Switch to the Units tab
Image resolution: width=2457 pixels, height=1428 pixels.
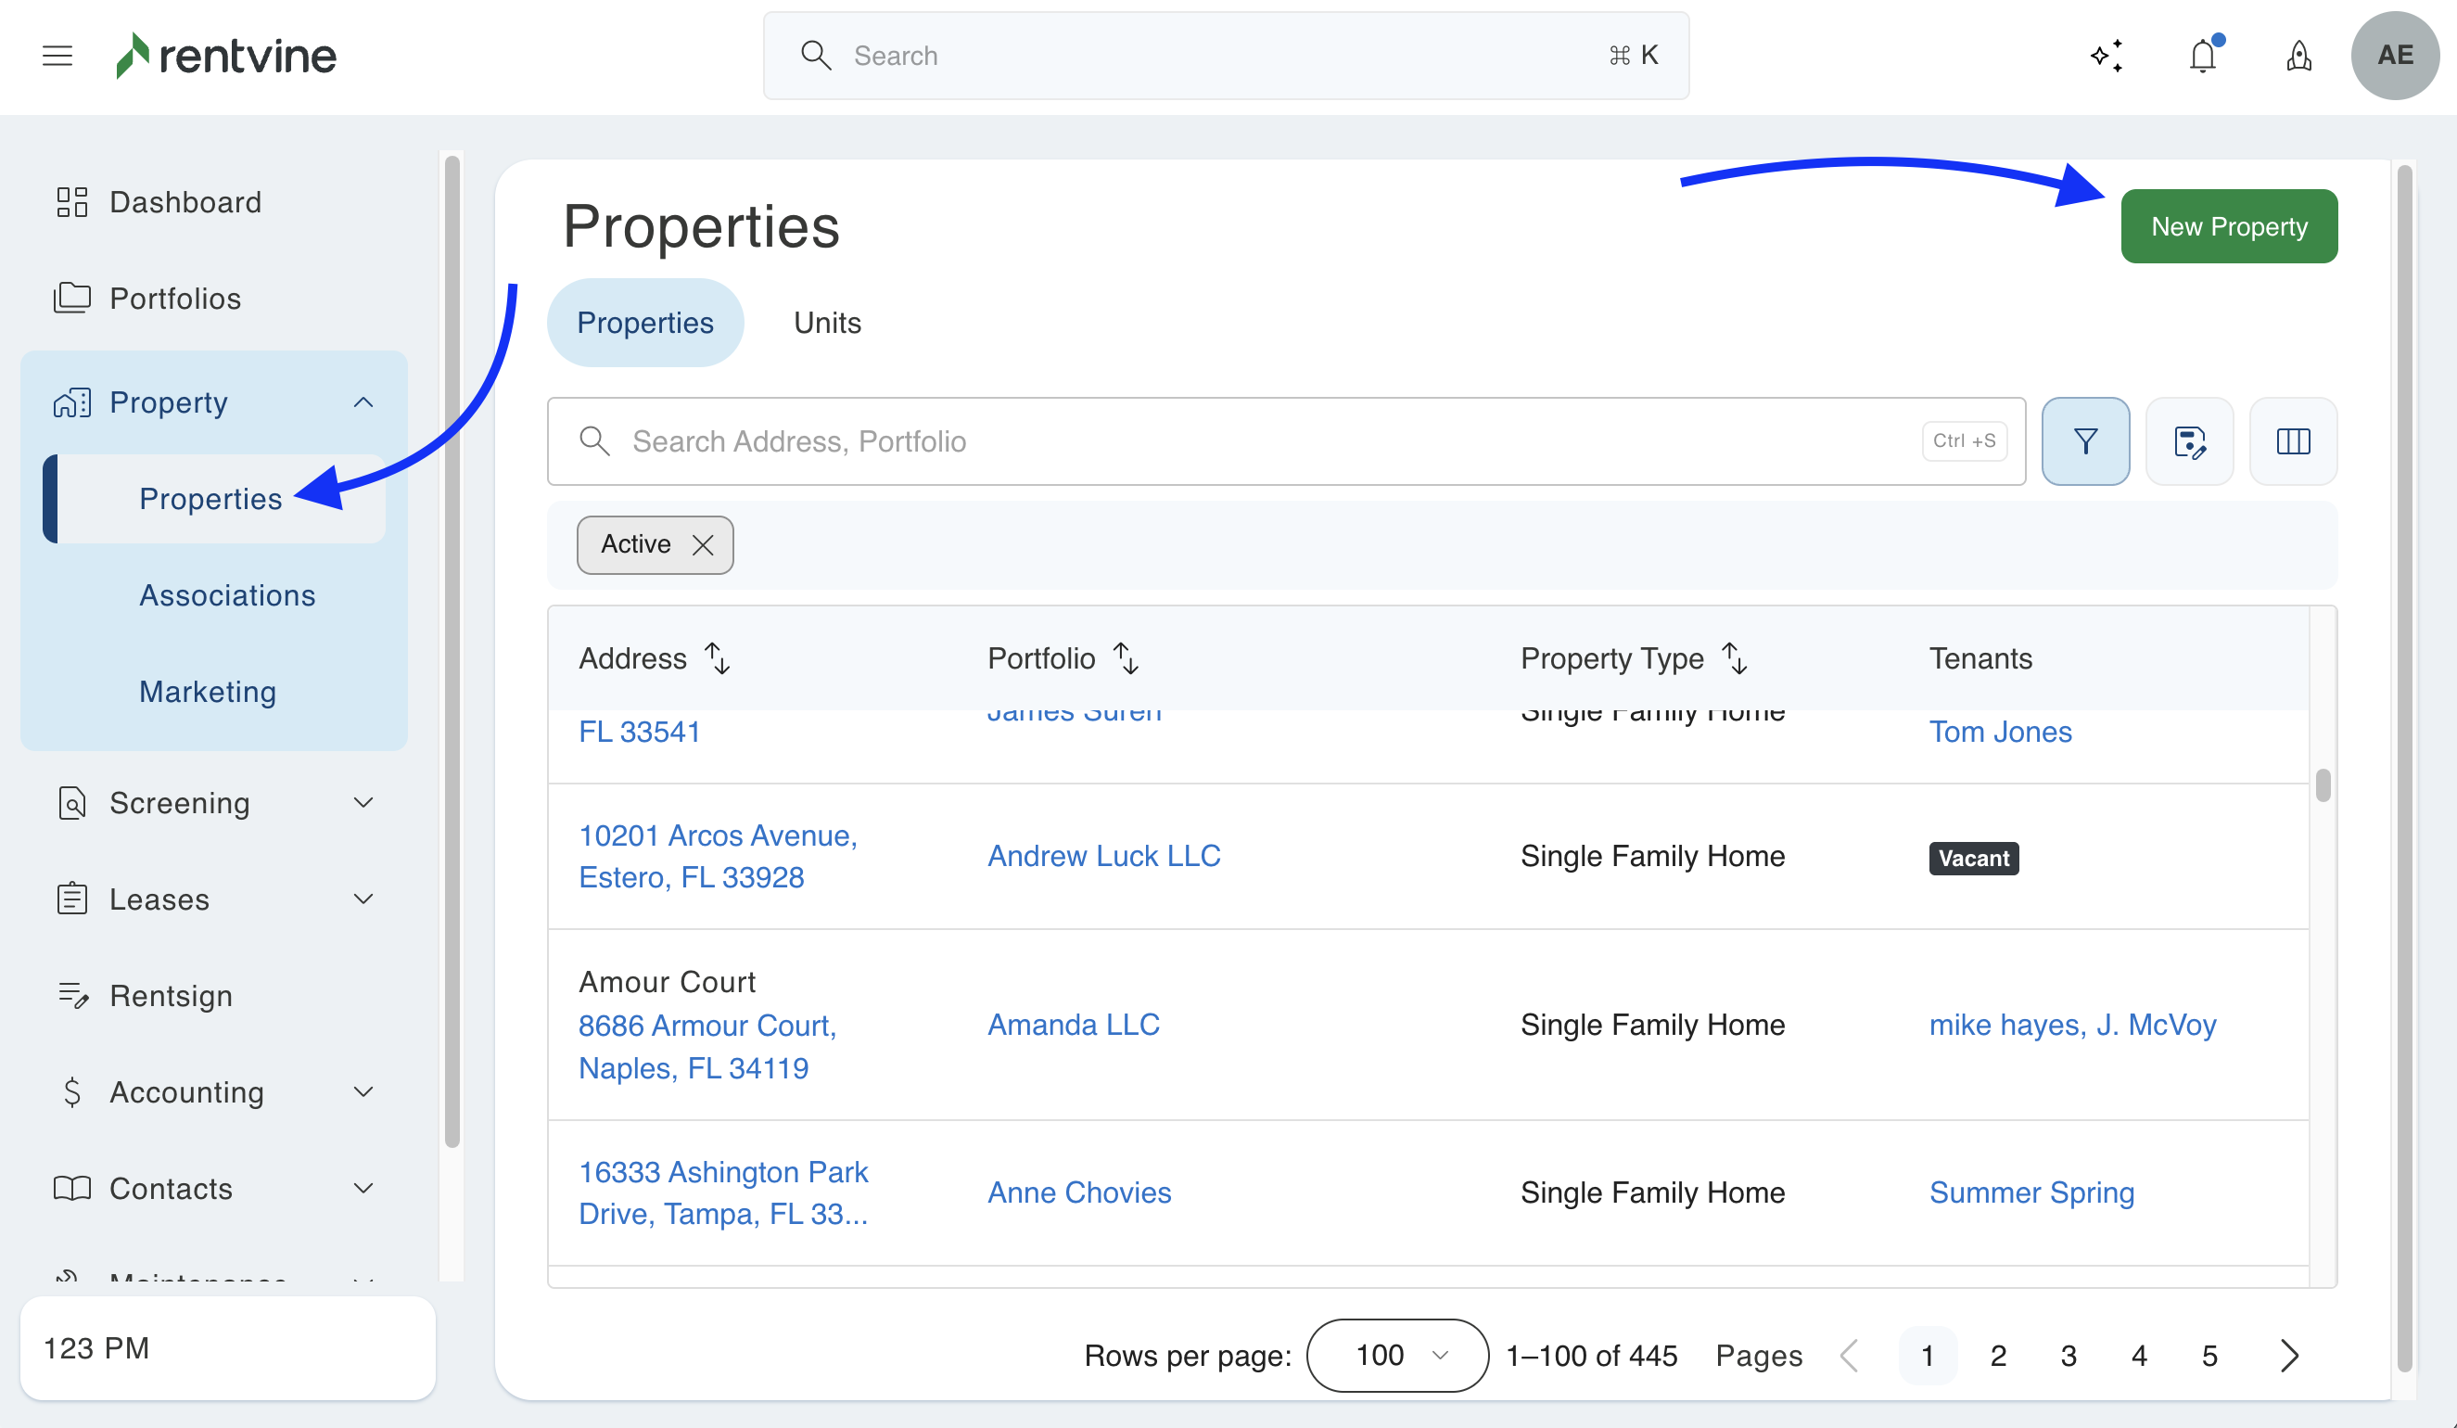(x=827, y=323)
